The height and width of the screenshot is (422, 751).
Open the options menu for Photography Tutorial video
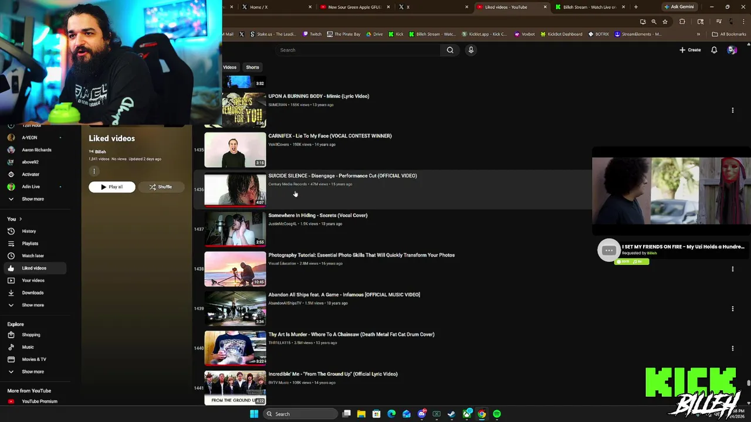(x=732, y=269)
